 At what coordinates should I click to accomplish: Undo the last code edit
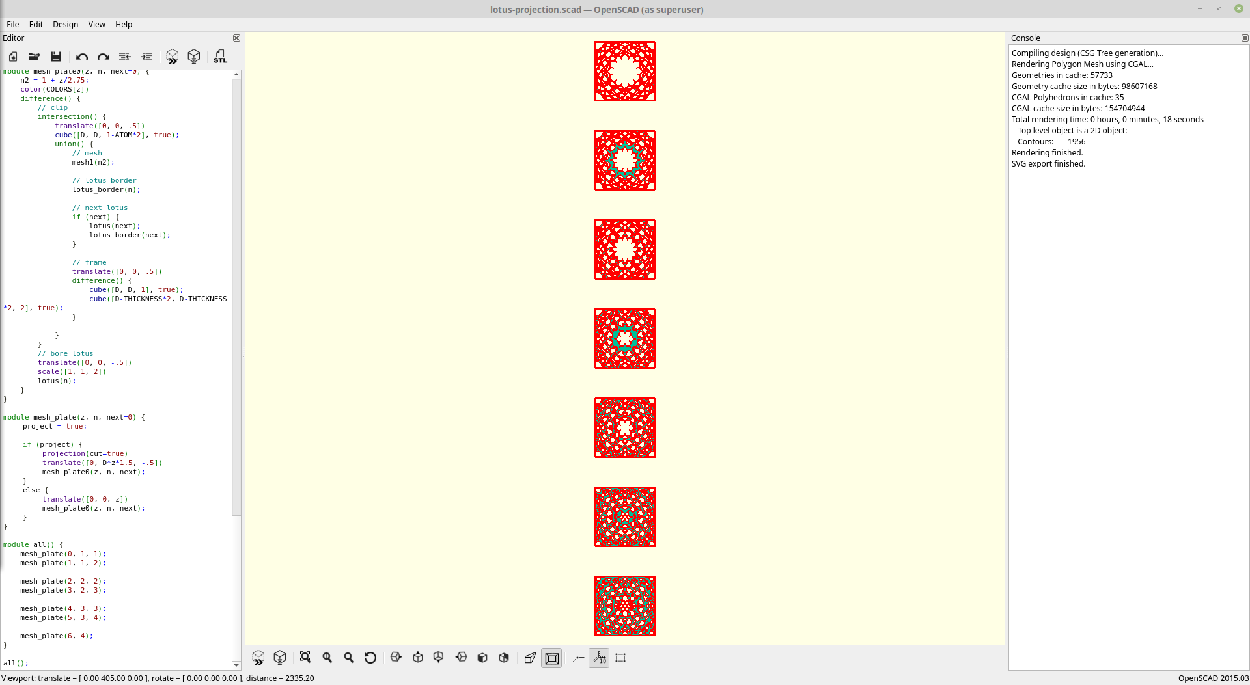pos(81,57)
